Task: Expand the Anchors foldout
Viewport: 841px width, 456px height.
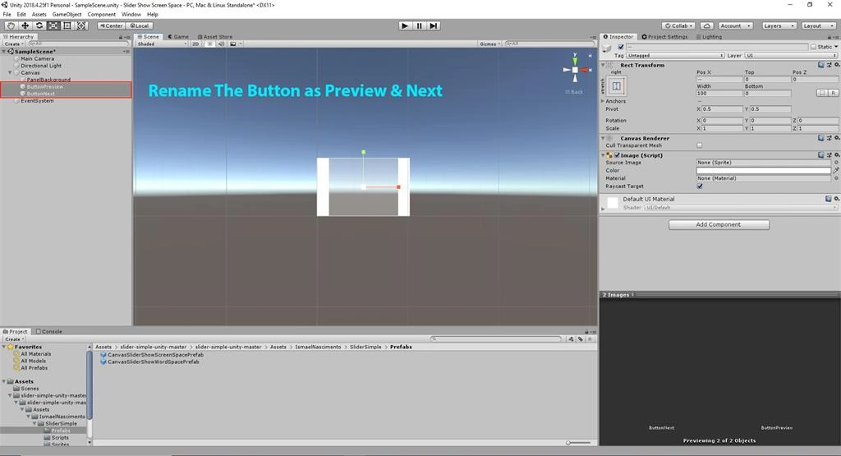Action: pyautogui.click(x=602, y=101)
